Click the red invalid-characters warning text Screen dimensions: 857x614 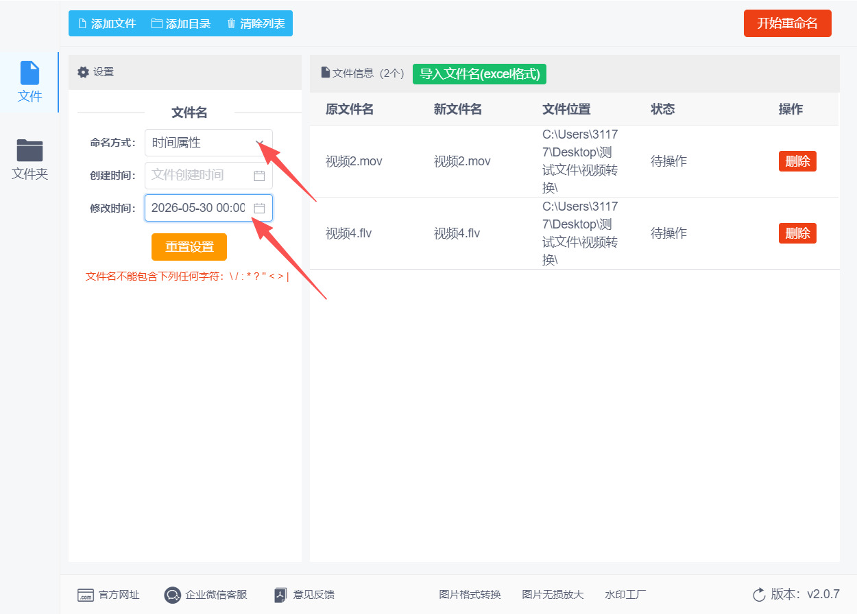pos(187,276)
